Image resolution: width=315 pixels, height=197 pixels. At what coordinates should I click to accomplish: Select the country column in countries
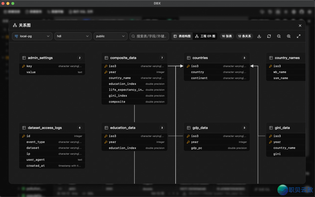coord(217,72)
